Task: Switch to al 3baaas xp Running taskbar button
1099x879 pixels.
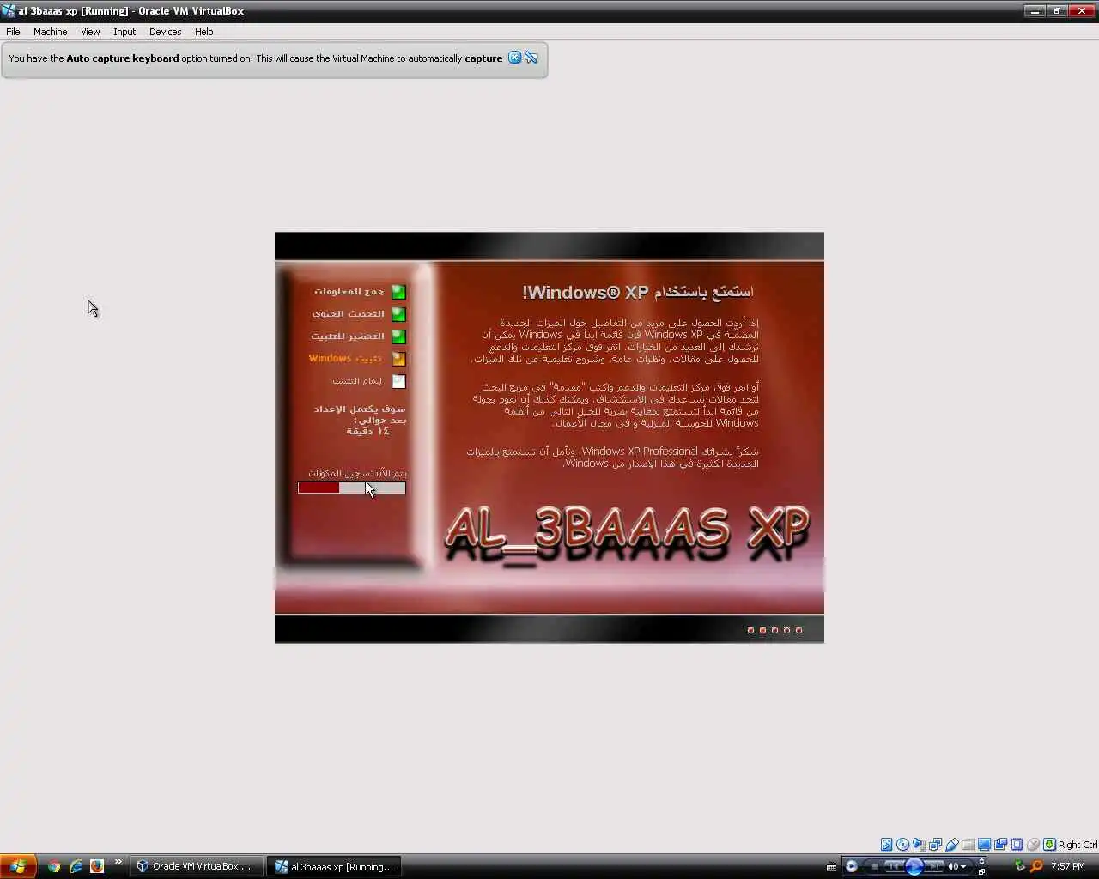Action: click(333, 866)
